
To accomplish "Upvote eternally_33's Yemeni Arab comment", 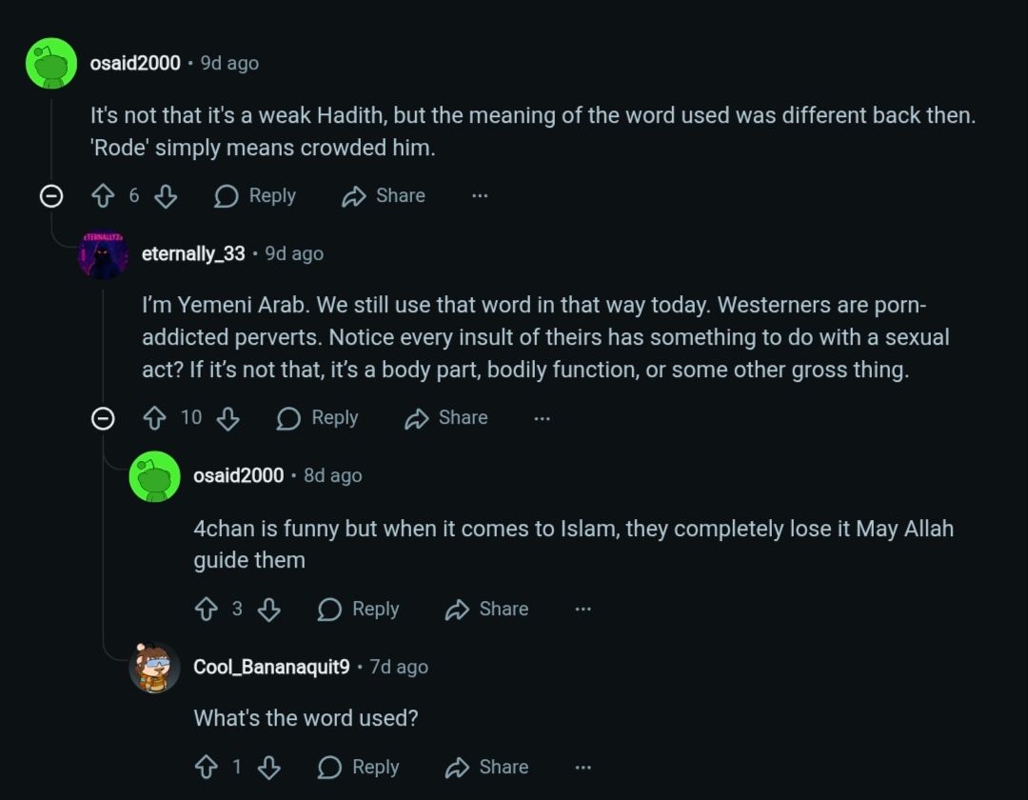I will tap(154, 418).
